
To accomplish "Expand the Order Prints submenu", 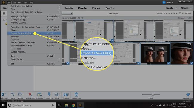I will tap(59, 59).
